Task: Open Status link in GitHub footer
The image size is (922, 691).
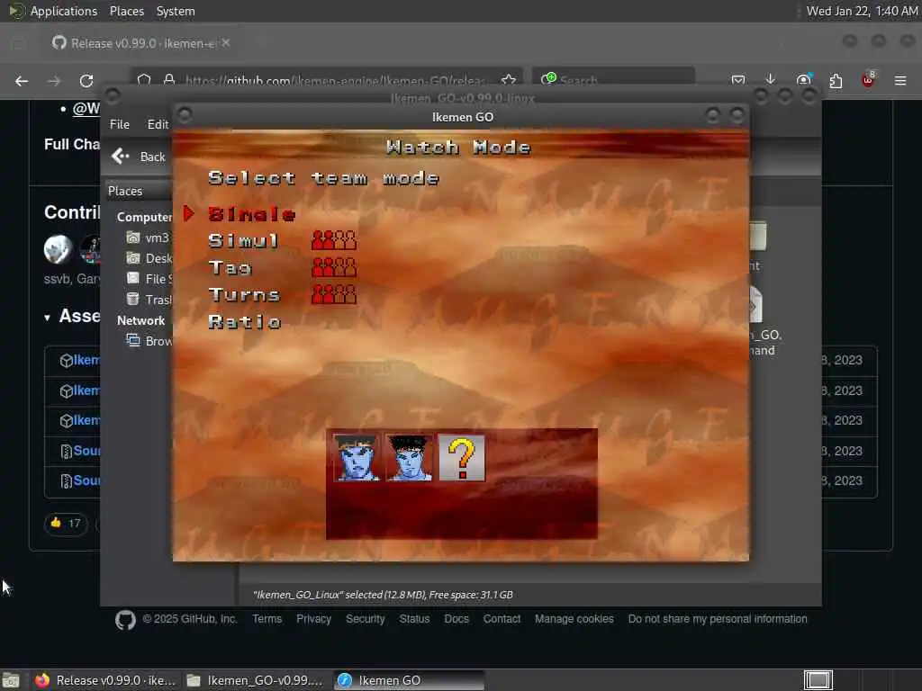Action: click(414, 619)
